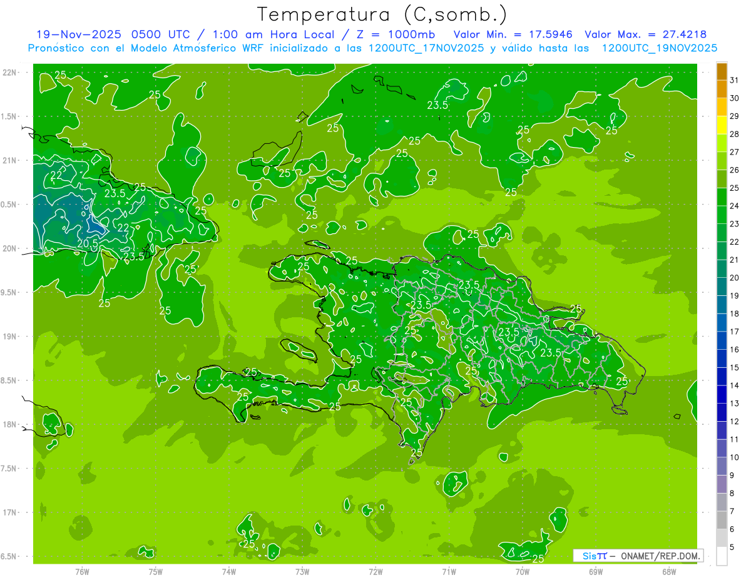This screenshot has height=580, width=751.
Task: Click legend color band between 27 and 28
Action: point(722,143)
